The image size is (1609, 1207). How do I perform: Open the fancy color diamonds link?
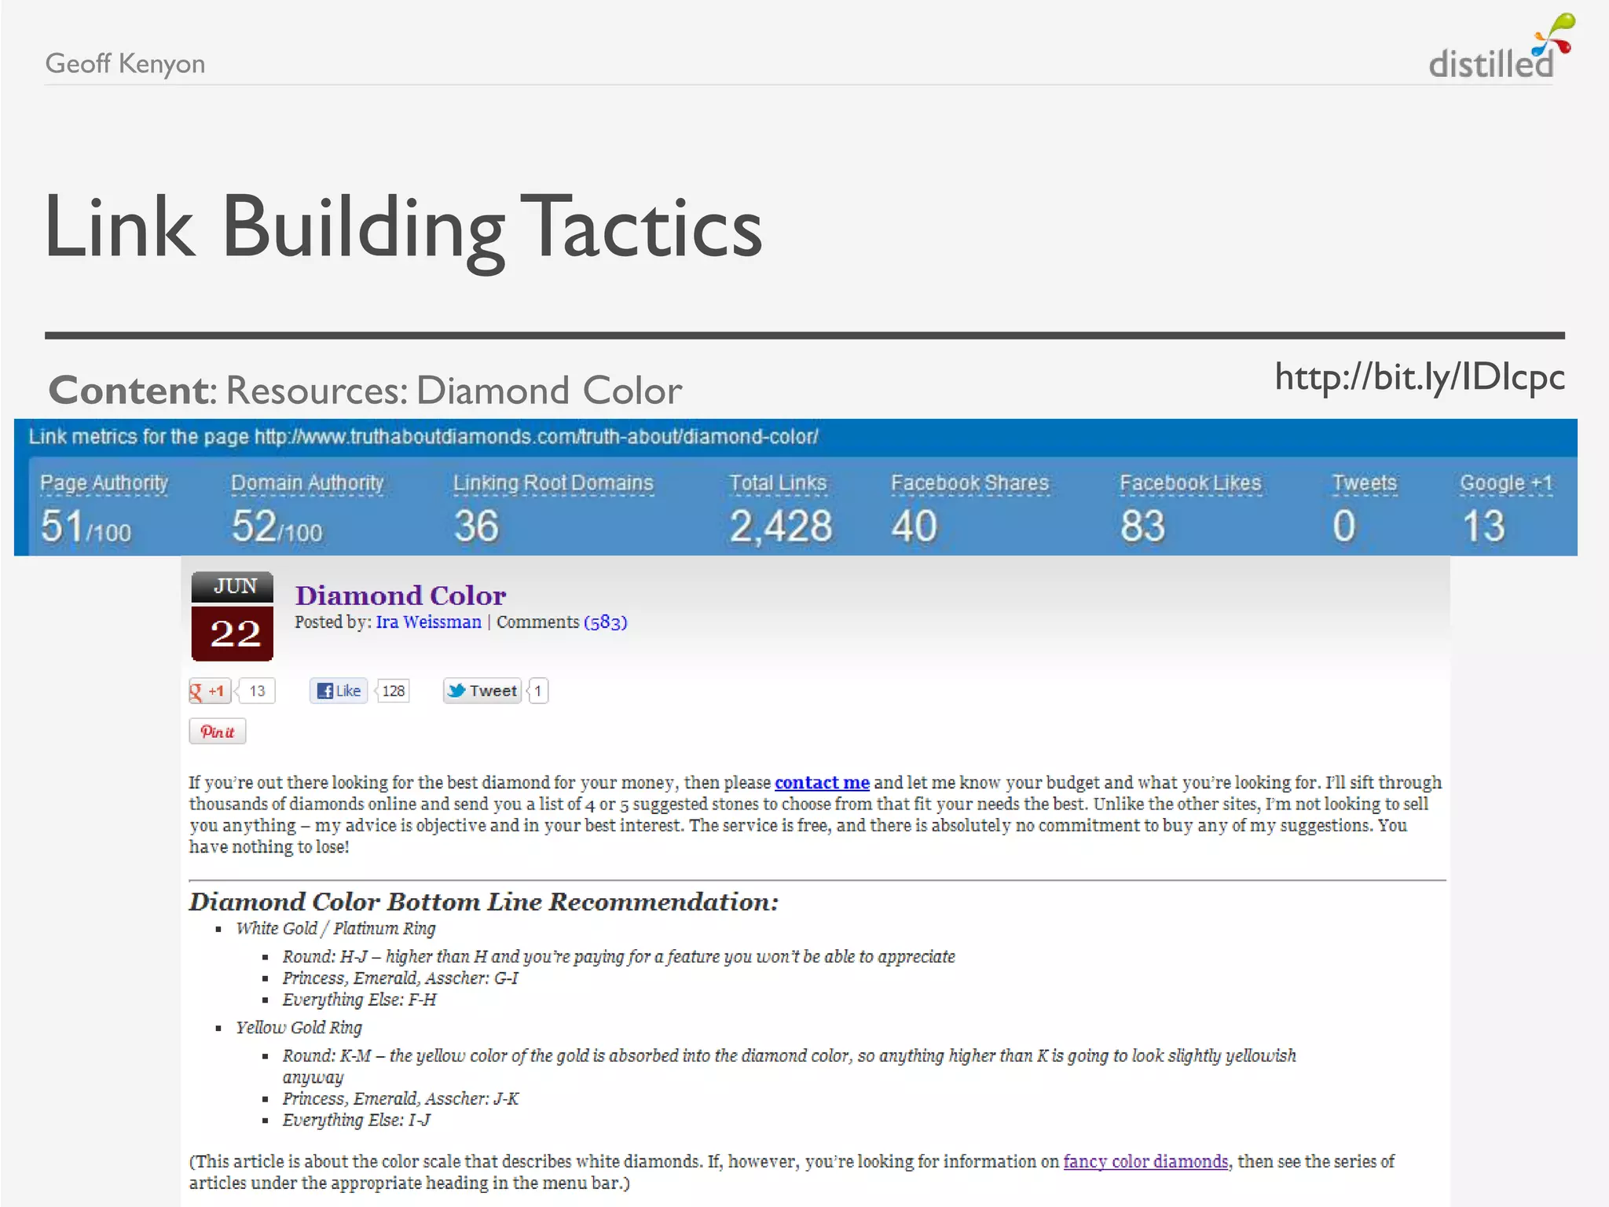pyautogui.click(x=1145, y=1161)
